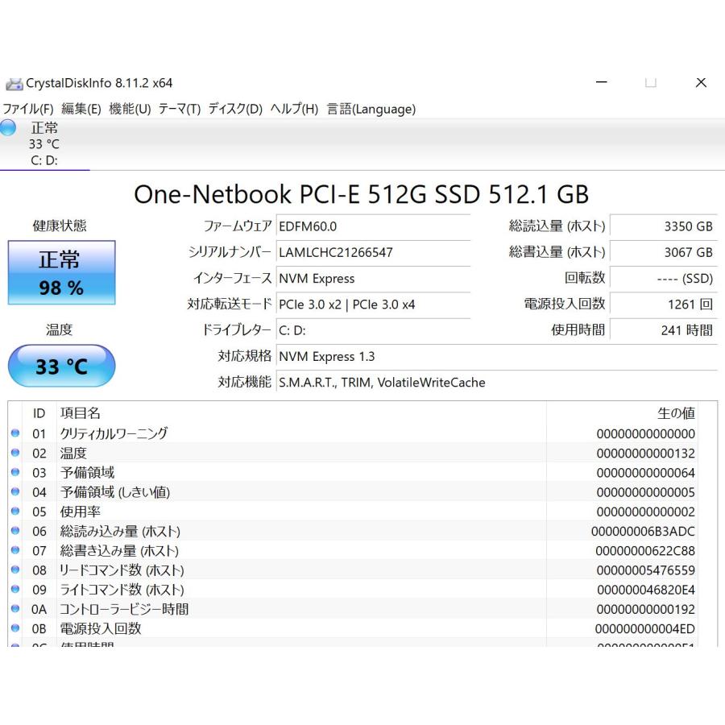The height and width of the screenshot is (725, 725).
Task: Click status dot for row 06 総読み込み量
Action: pyautogui.click(x=15, y=530)
